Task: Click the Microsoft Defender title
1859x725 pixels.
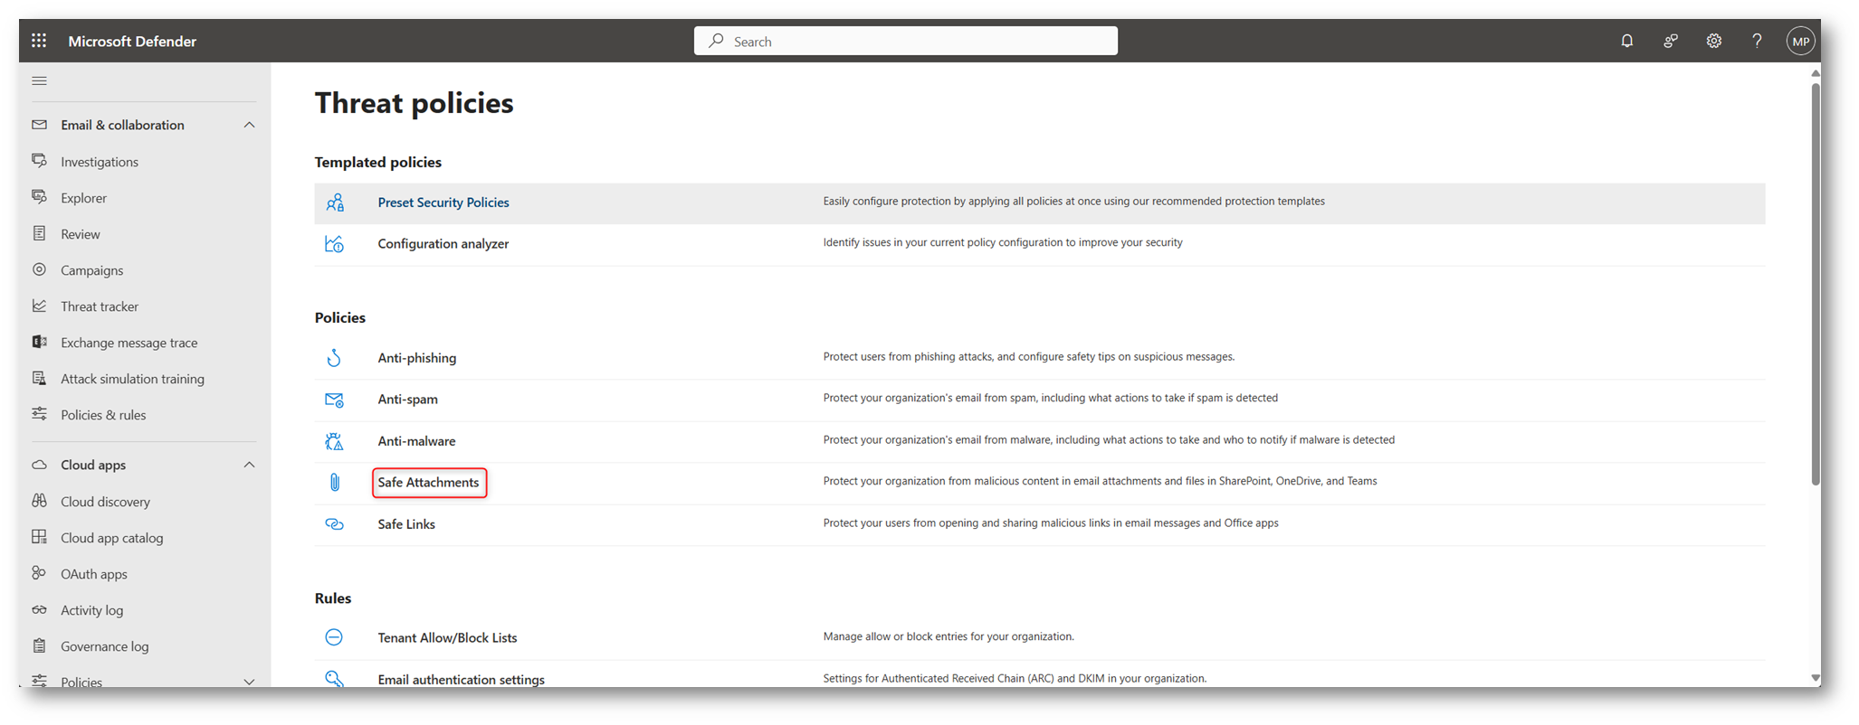Action: [x=132, y=41]
